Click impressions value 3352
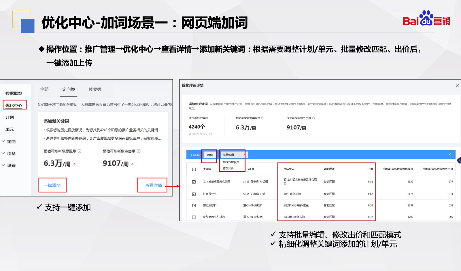461x271 pixels. pos(410,182)
